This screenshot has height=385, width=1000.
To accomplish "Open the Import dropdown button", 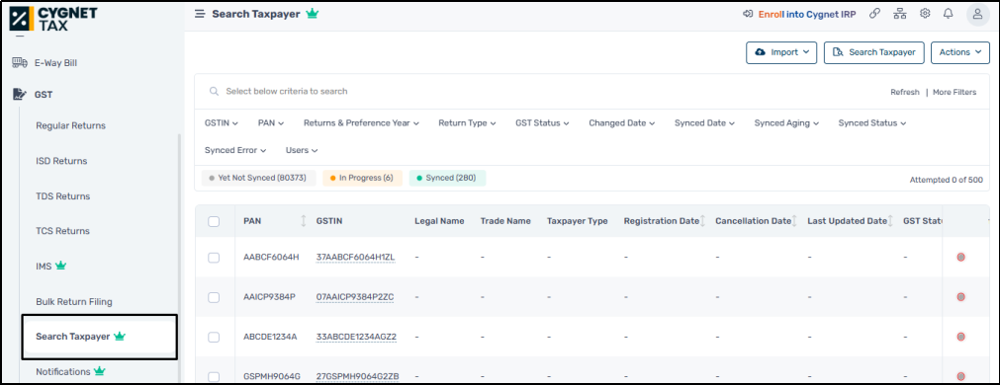I will click(781, 53).
